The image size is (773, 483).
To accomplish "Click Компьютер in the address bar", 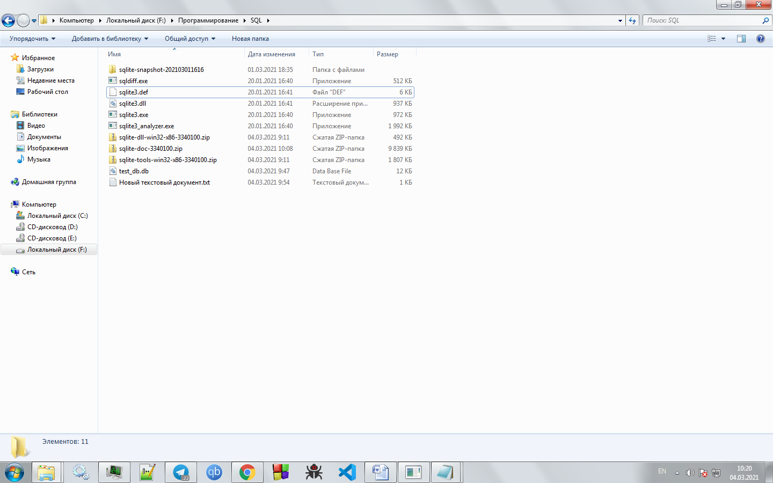I will coord(77,20).
